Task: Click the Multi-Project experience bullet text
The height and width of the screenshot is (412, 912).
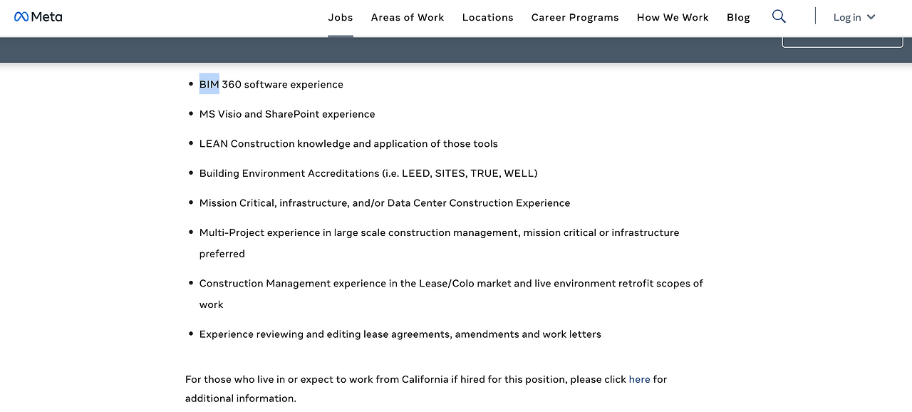Action: (439, 232)
